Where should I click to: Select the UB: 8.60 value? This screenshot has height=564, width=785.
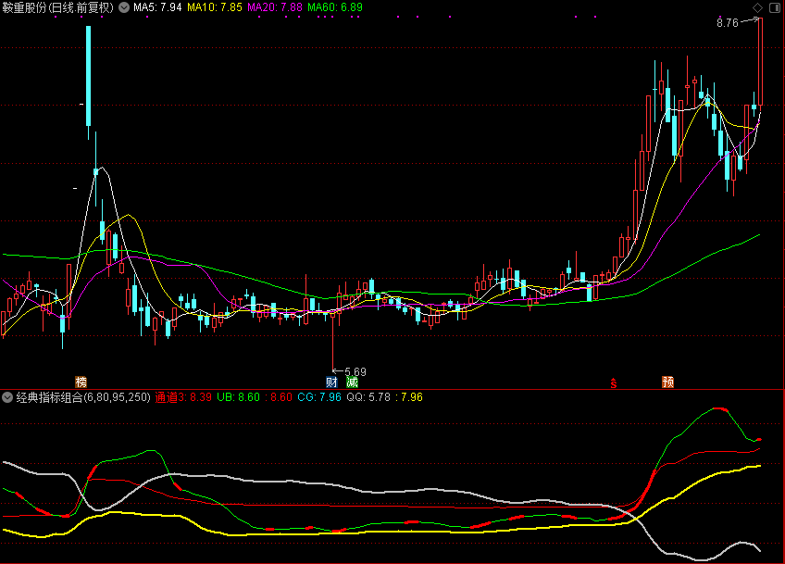pos(238,397)
